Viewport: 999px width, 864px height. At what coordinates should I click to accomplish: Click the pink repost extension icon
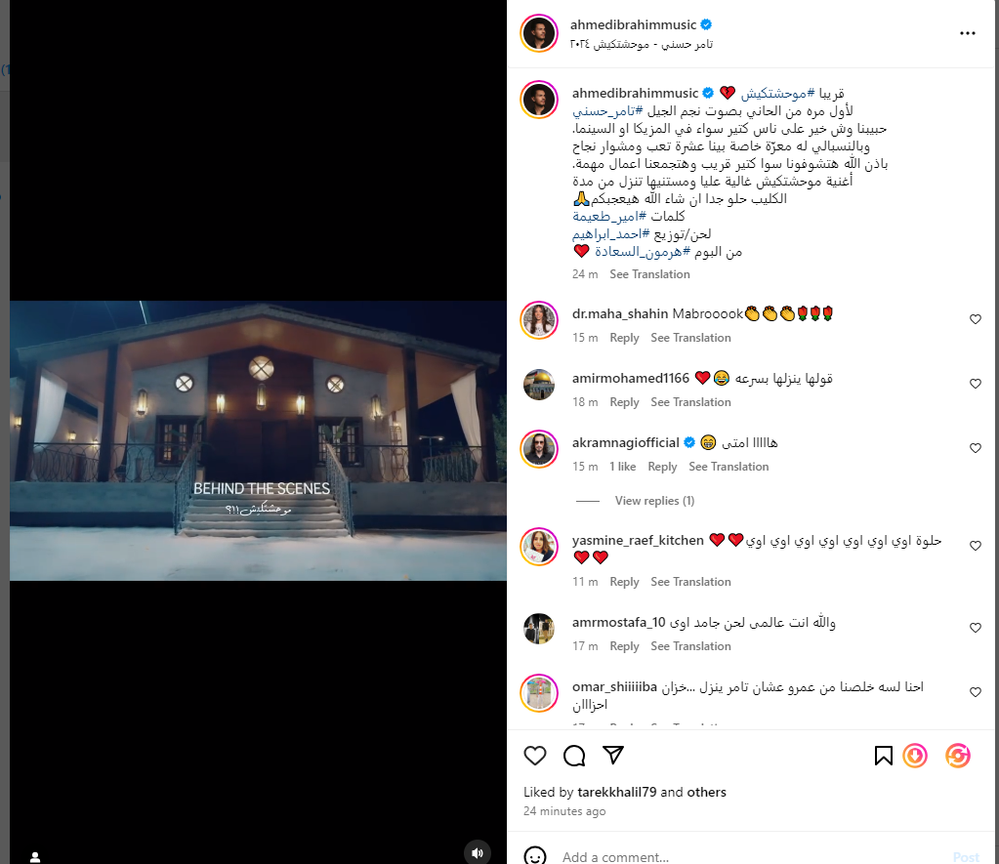958,756
